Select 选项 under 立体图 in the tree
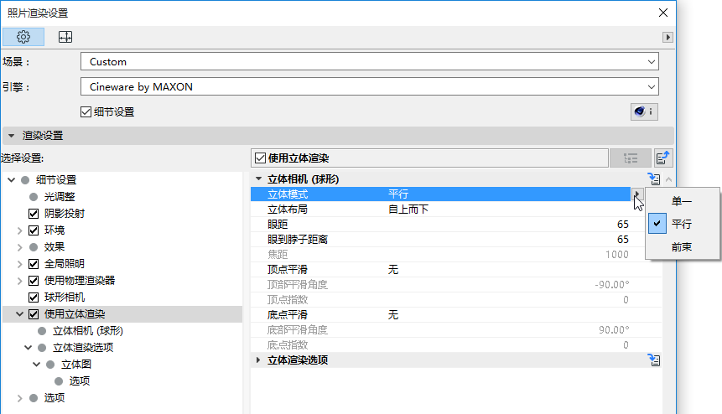The height and width of the screenshot is (414, 722). pos(80,380)
